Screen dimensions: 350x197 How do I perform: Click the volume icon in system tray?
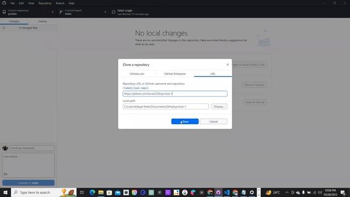pyautogui.click(x=320, y=192)
